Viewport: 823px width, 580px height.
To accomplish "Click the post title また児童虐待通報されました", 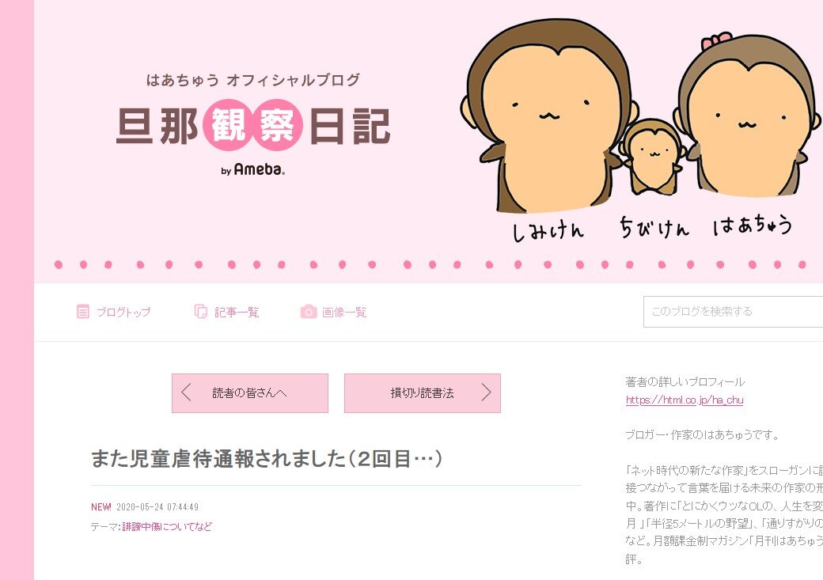I will pyautogui.click(x=267, y=459).
